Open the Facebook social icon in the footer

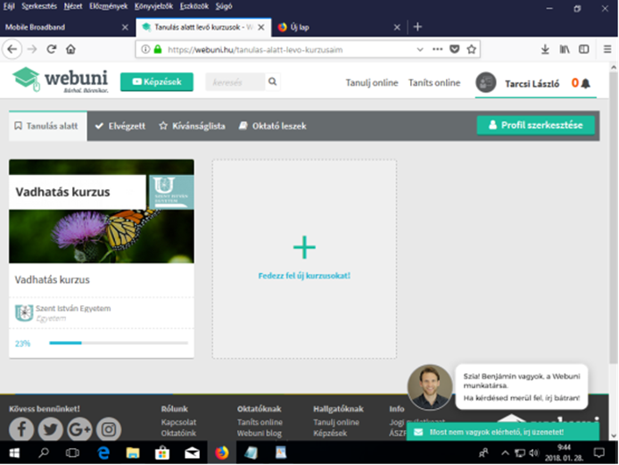pos(21,429)
